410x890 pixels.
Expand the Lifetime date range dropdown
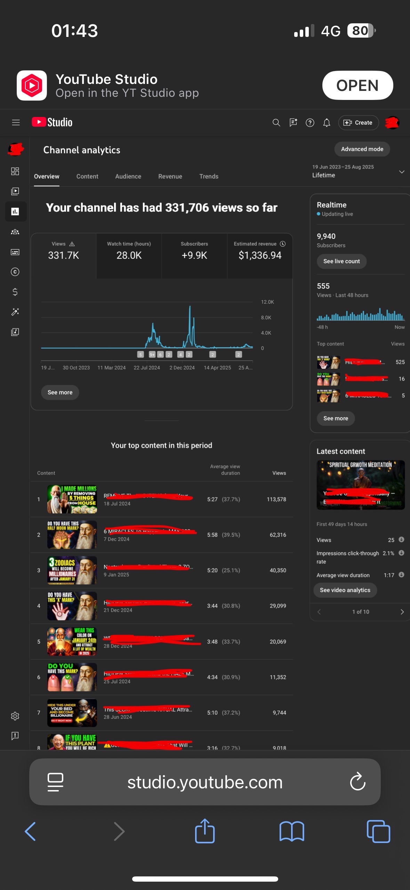click(x=358, y=171)
